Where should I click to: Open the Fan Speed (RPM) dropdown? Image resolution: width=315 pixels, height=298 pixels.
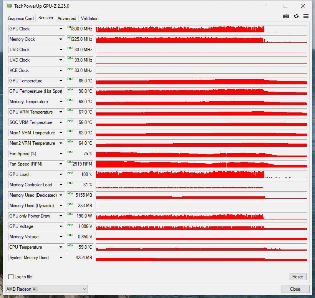coord(61,164)
